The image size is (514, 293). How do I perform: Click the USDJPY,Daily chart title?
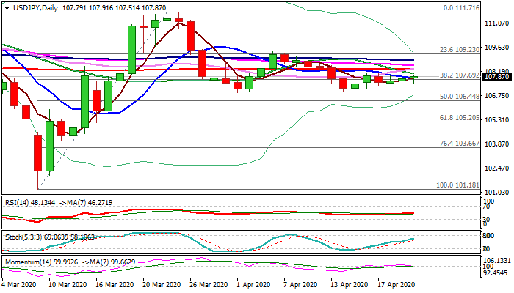click(35, 8)
